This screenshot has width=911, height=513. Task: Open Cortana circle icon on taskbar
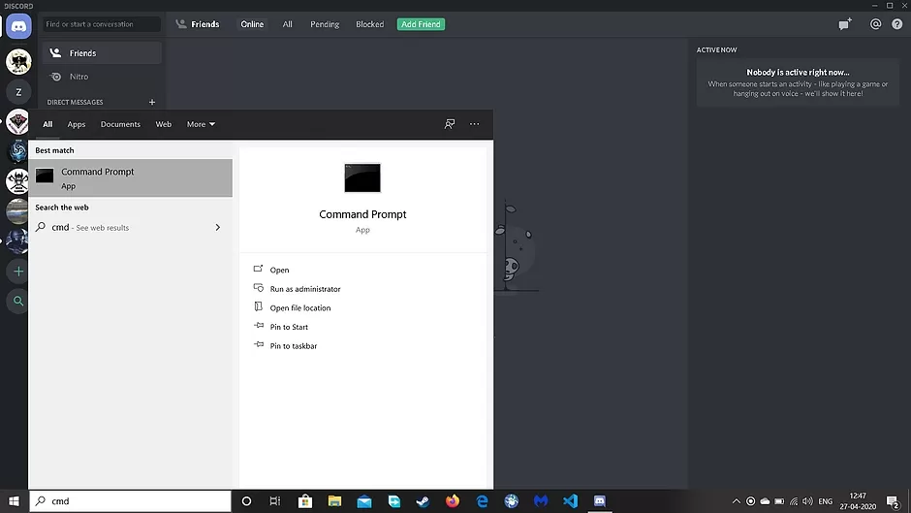[246, 500]
